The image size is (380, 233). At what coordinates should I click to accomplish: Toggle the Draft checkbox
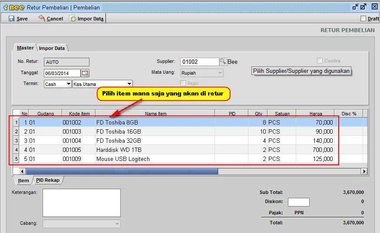point(363,18)
